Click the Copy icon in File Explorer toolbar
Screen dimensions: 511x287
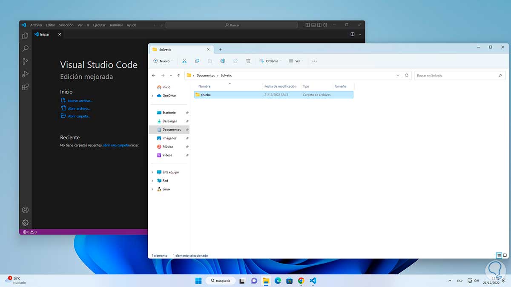(x=197, y=61)
